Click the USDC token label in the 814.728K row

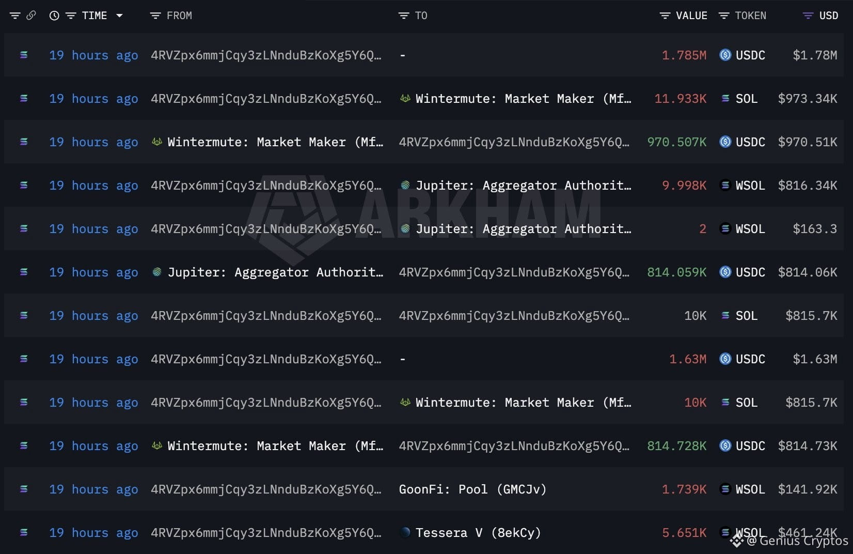[750, 446]
